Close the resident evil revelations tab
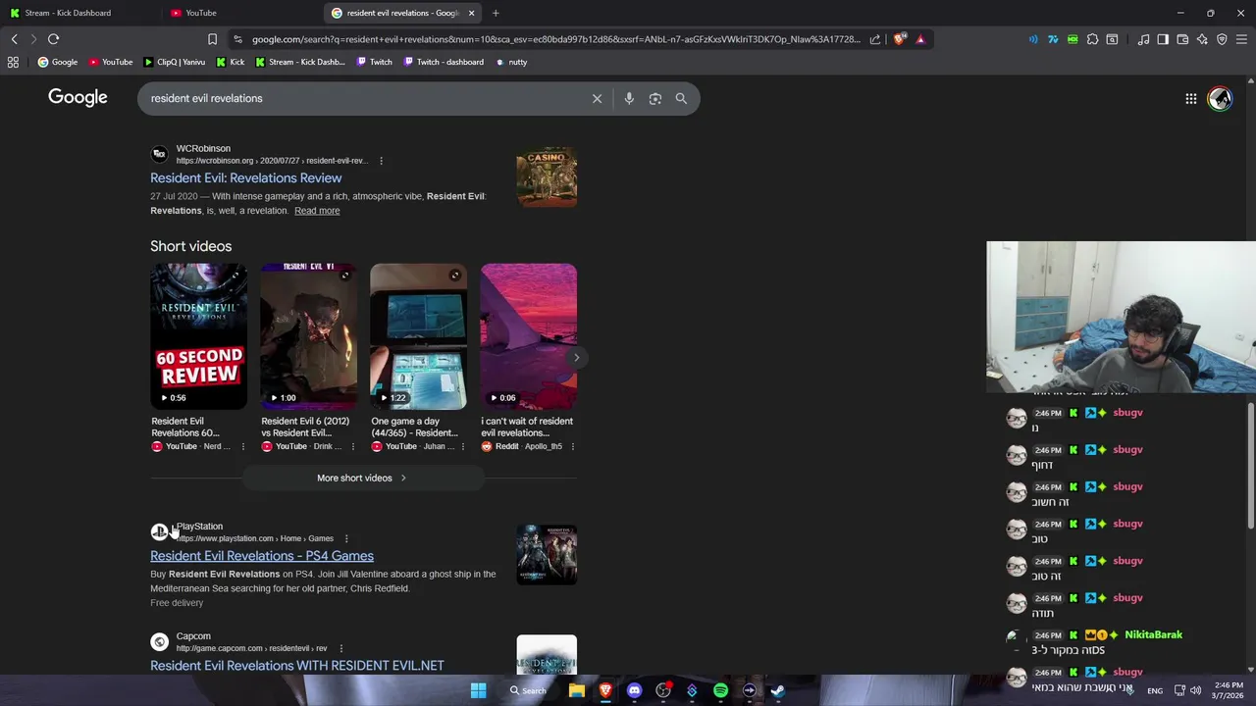The width and height of the screenshot is (1256, 706). [471, 13]
